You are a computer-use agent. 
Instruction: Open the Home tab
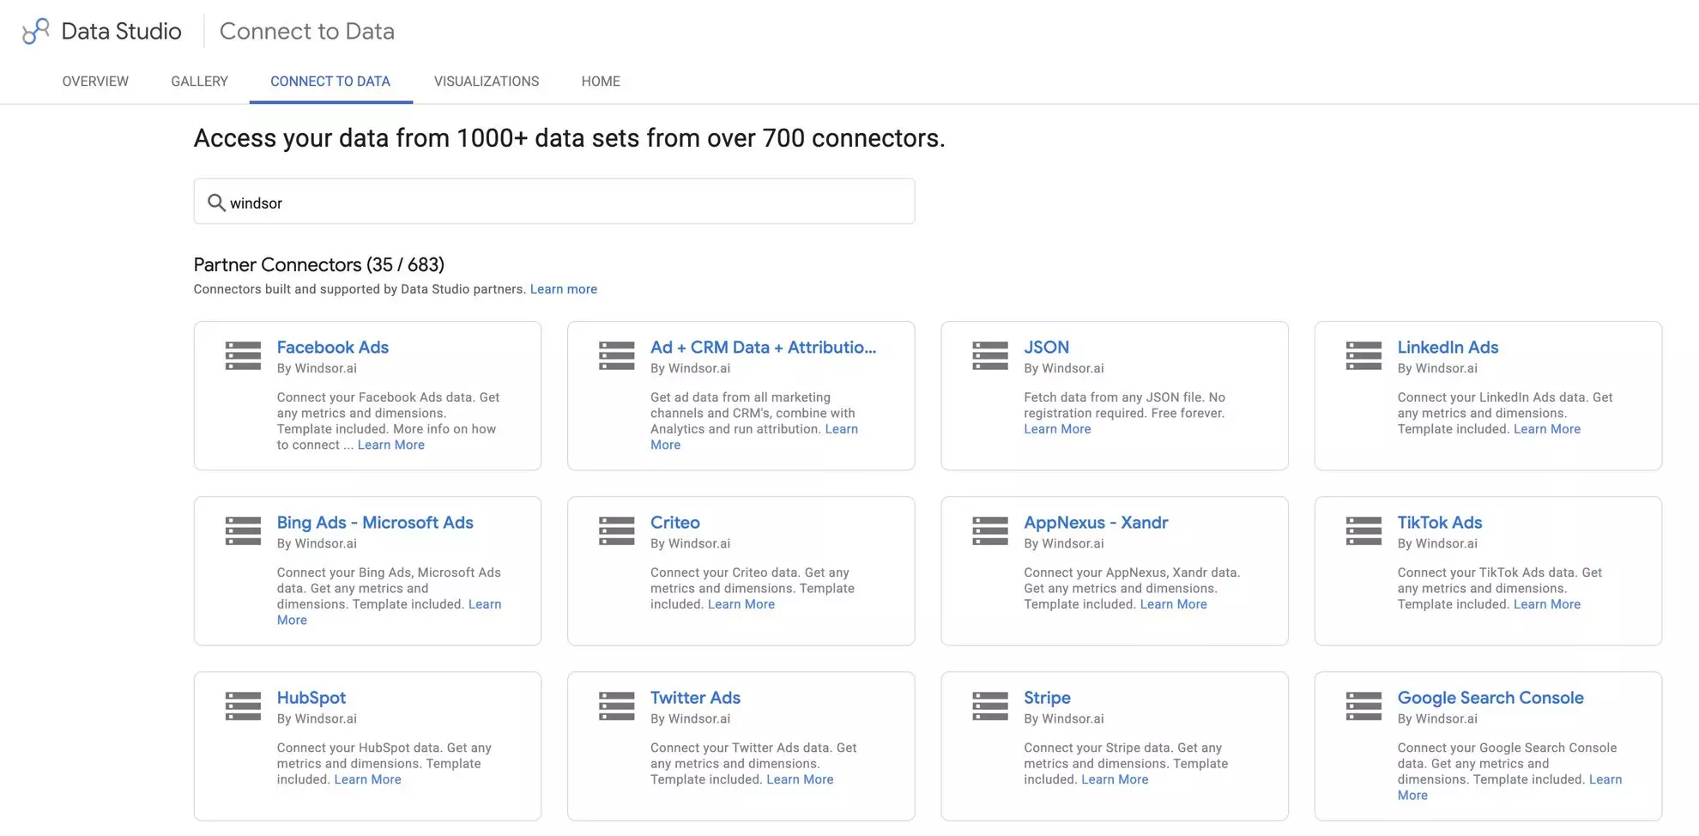click(600, 81)
